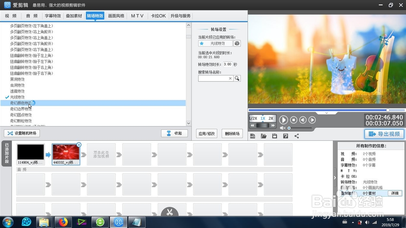The width and height of the screenshot is (406, 228).
Task: Toggle the mute speaker icon
Action: [283, 128]
